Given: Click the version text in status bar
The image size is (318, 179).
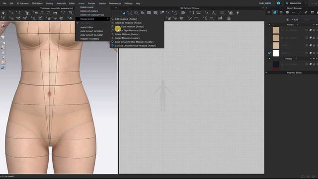Looking at the screenshot, I should [x=7, y=177].
